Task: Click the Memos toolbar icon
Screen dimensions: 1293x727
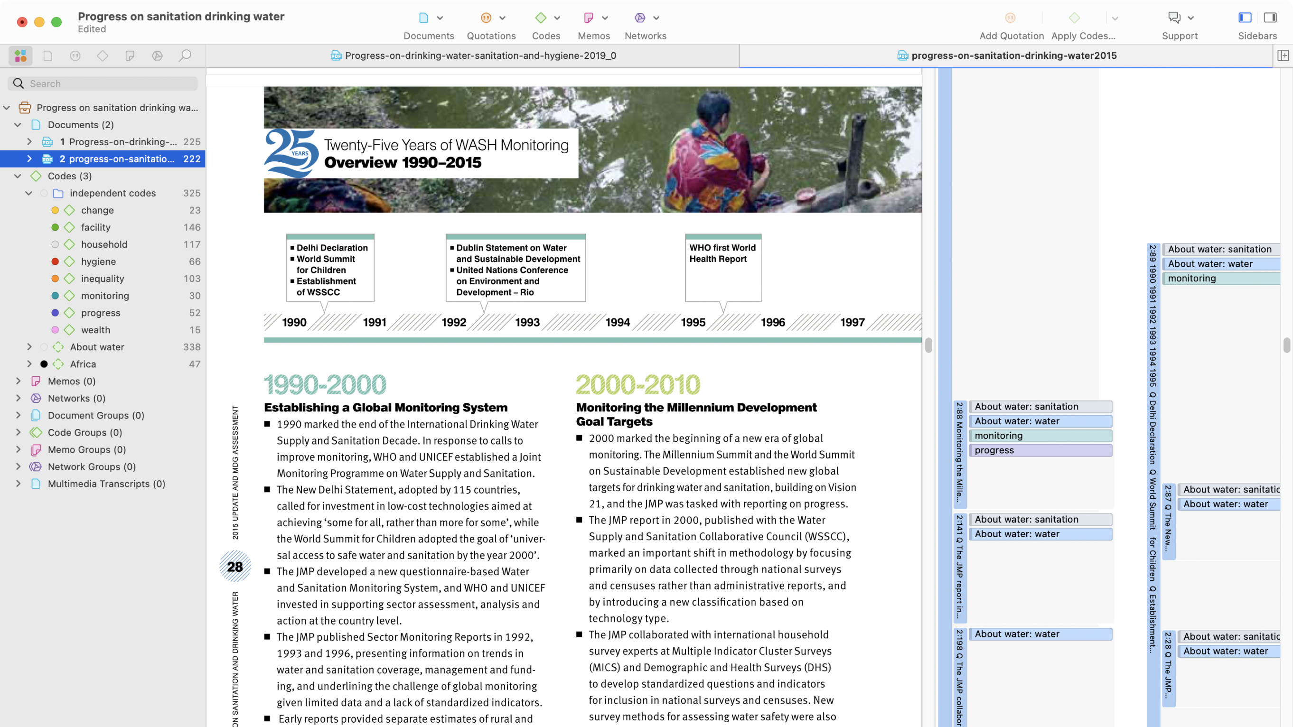Action: pyautogui.click(x=588, y=18)
